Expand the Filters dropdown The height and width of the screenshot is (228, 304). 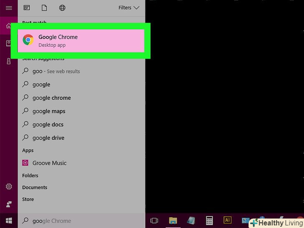129,8
